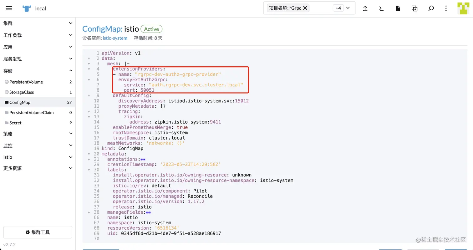The width and height of the screenshot is (473, 250).
Task: Open the three-dot more options menu
Action: (x=446, y=8)
